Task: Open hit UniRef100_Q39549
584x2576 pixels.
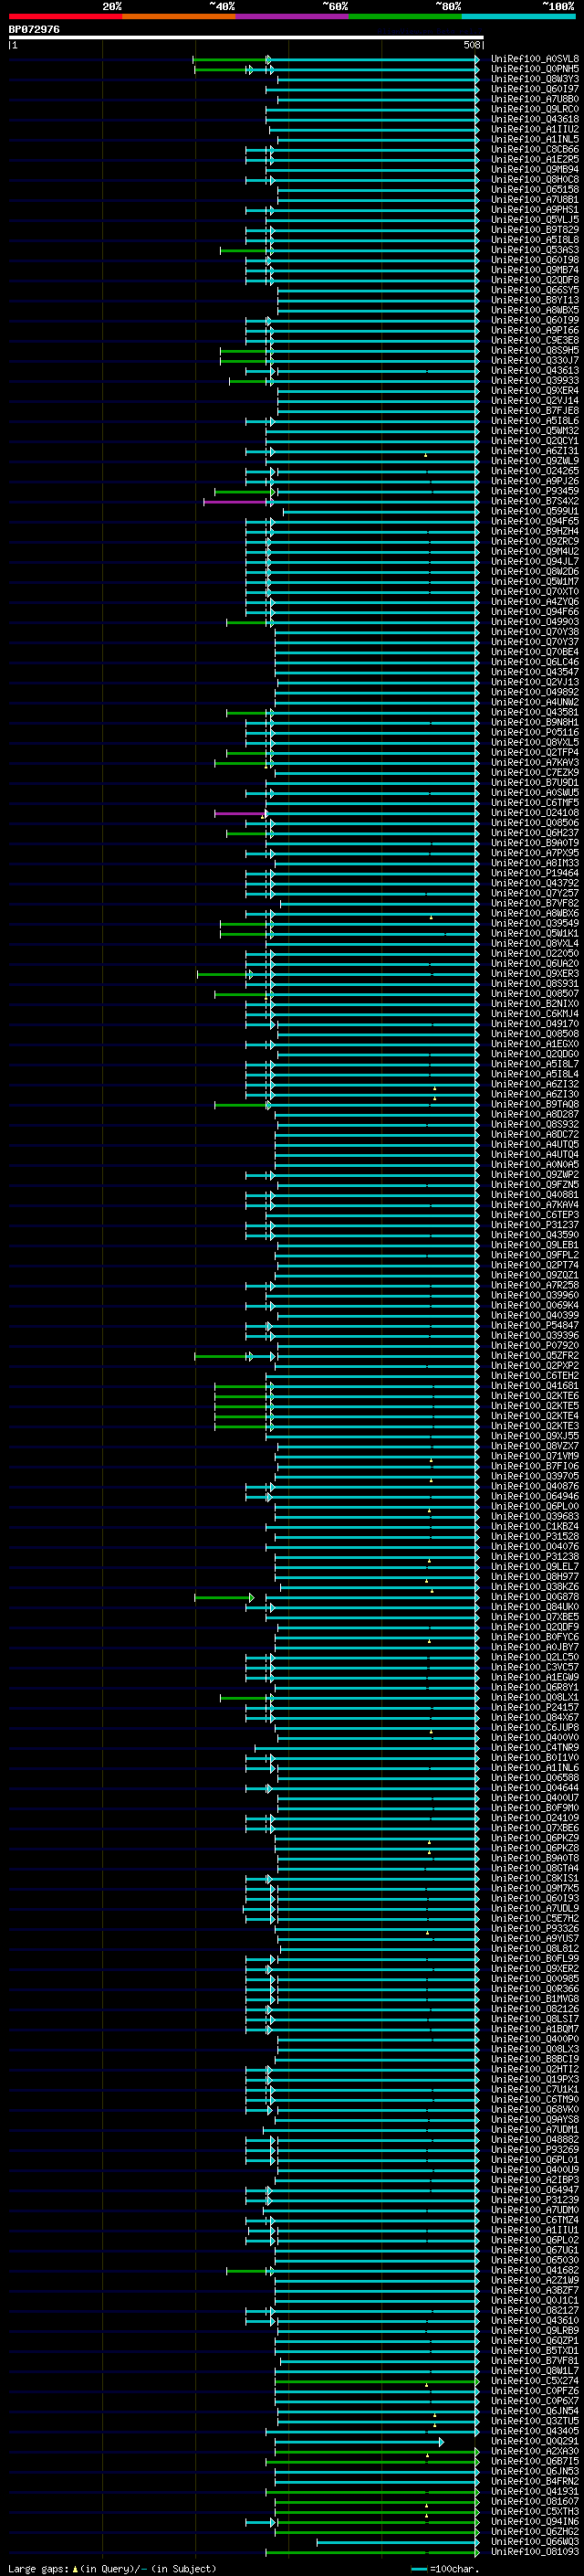Action: coord(535,924)
